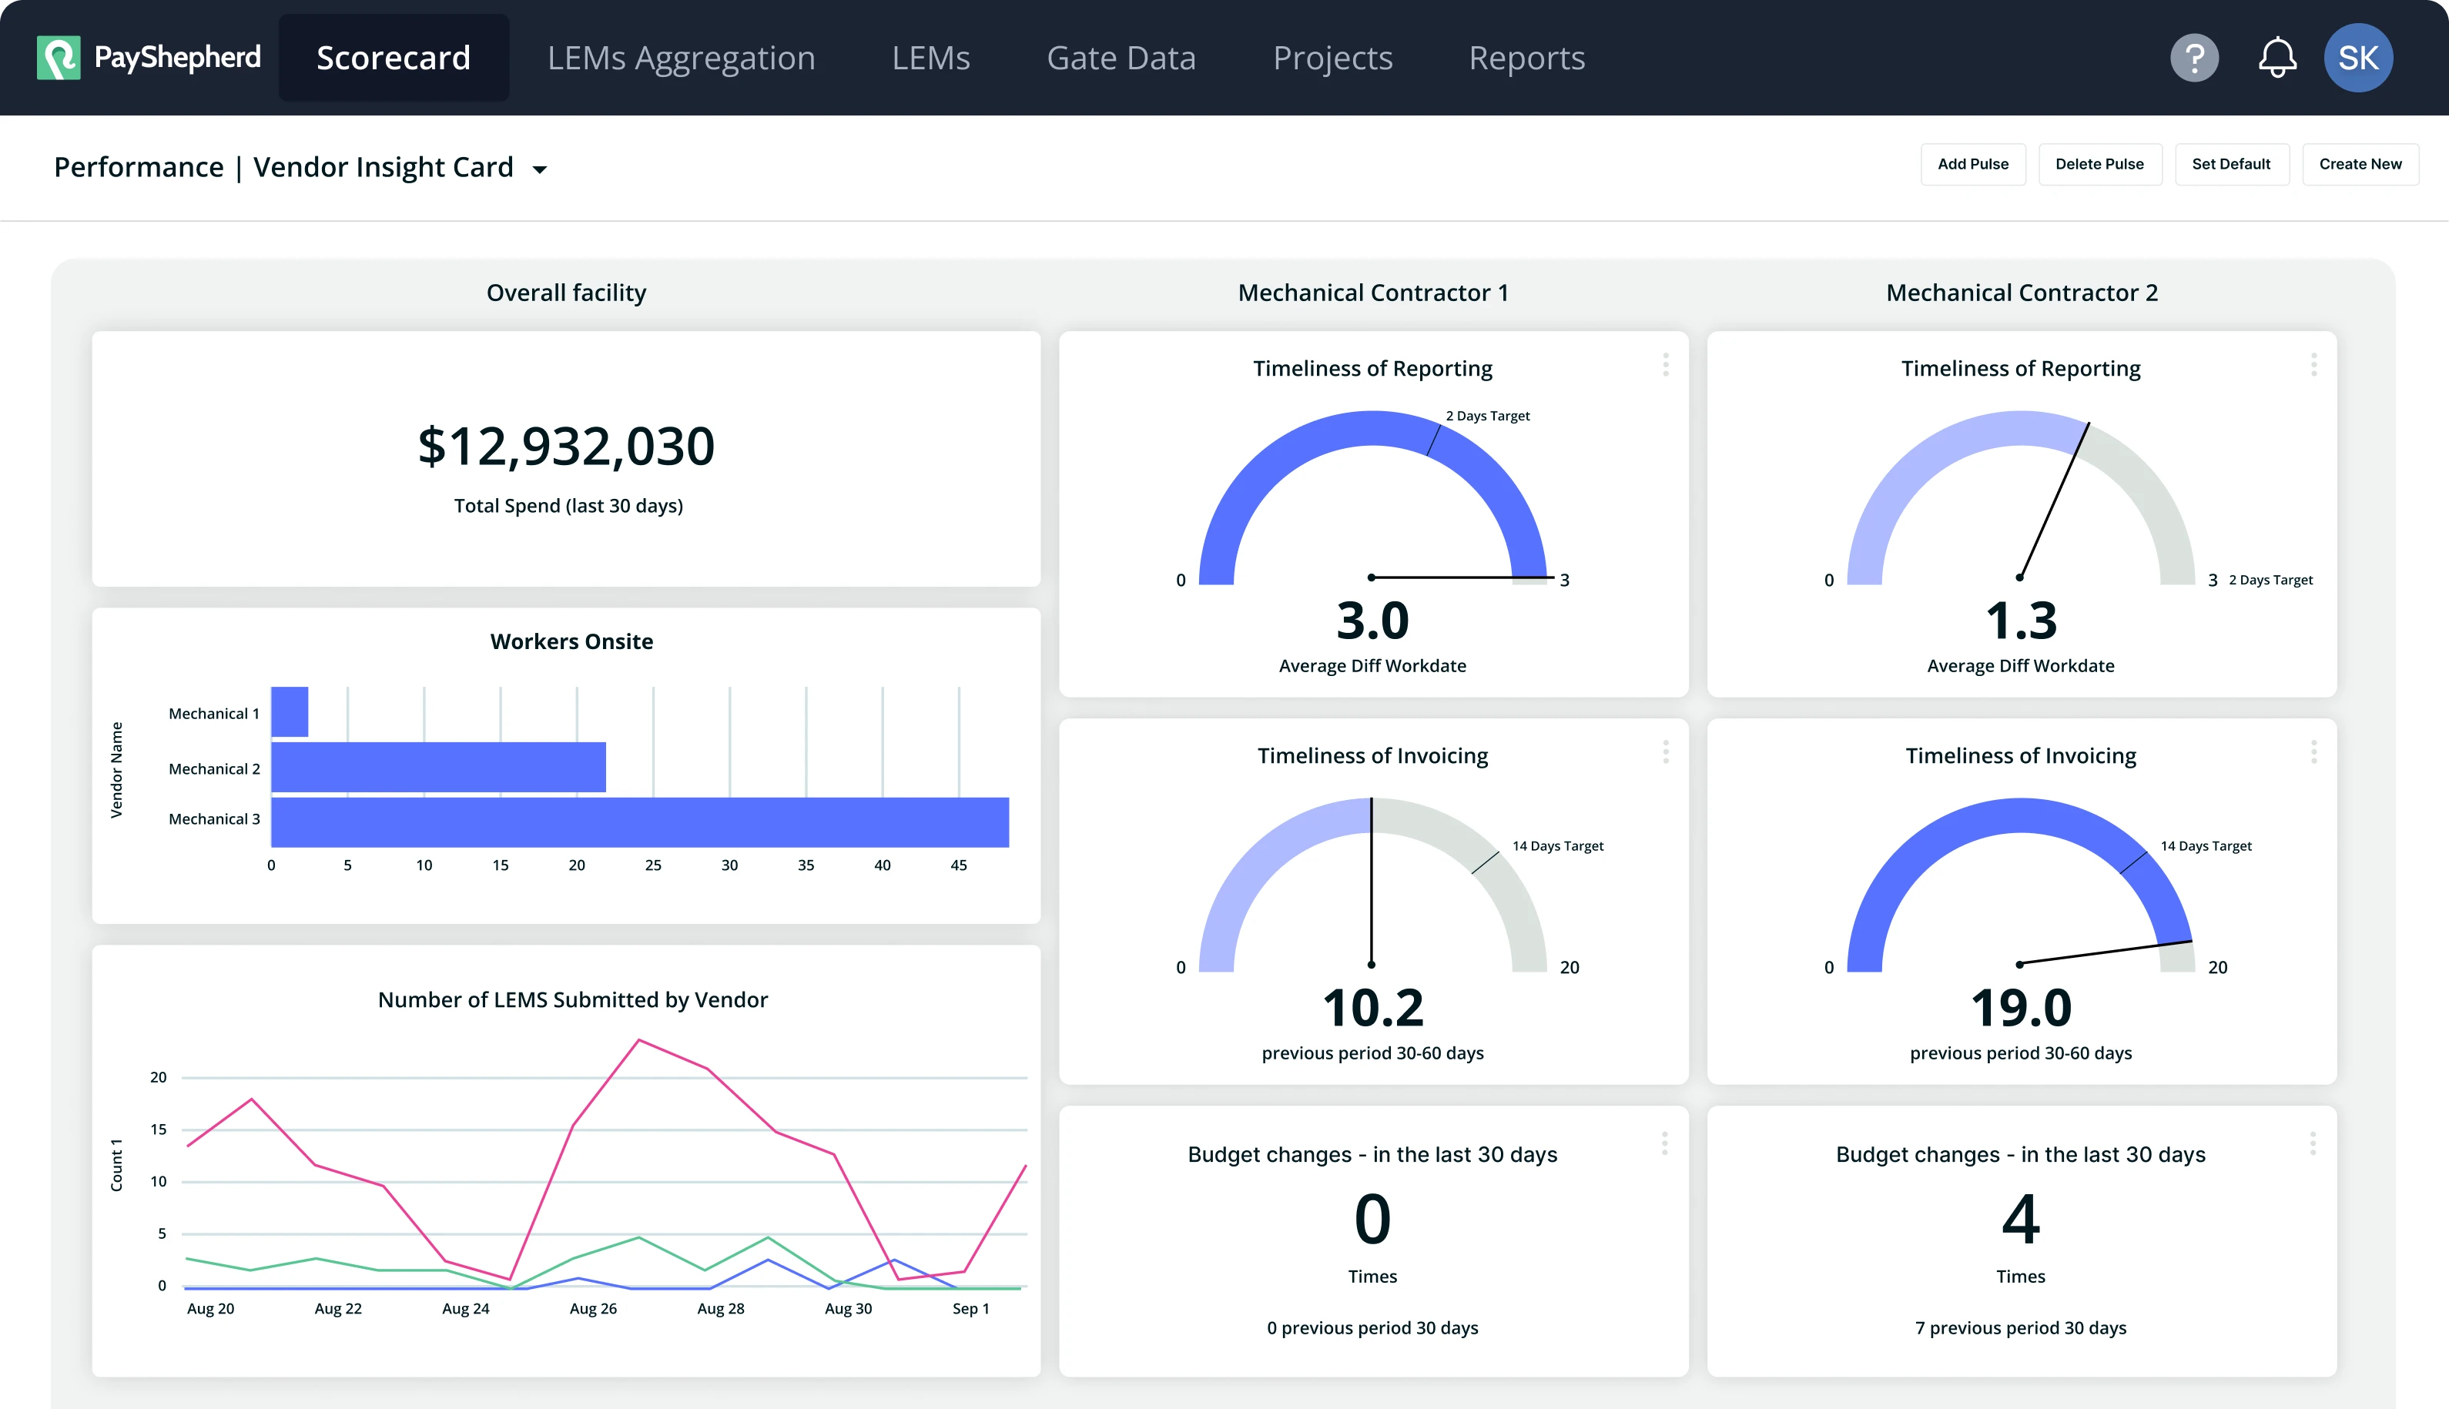The image size is (2449, 1409).
Task: Click the PayShepherd logo
Action: tap(148, 58)
